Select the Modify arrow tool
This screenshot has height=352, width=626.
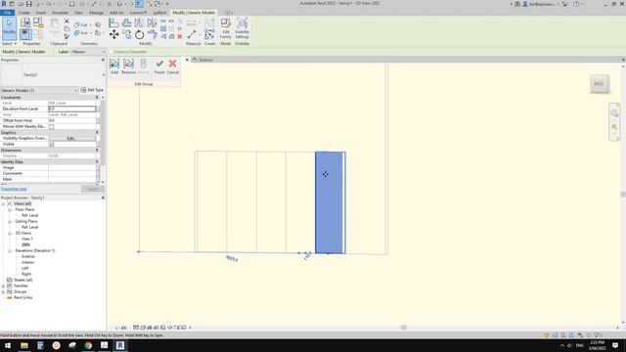click(x=9, y=28)
